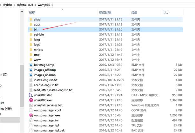The image size is (195, 133).
Task: Click the type 'DAT - MPEG 电影文...'
Action: tap(145, 95)
